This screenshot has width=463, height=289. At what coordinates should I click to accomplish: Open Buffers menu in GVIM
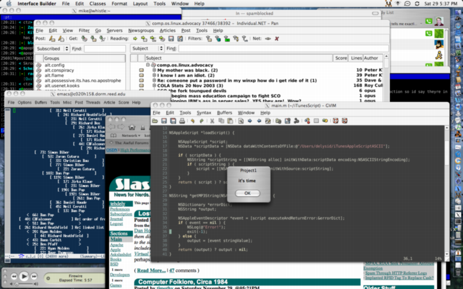click(225, 113)
